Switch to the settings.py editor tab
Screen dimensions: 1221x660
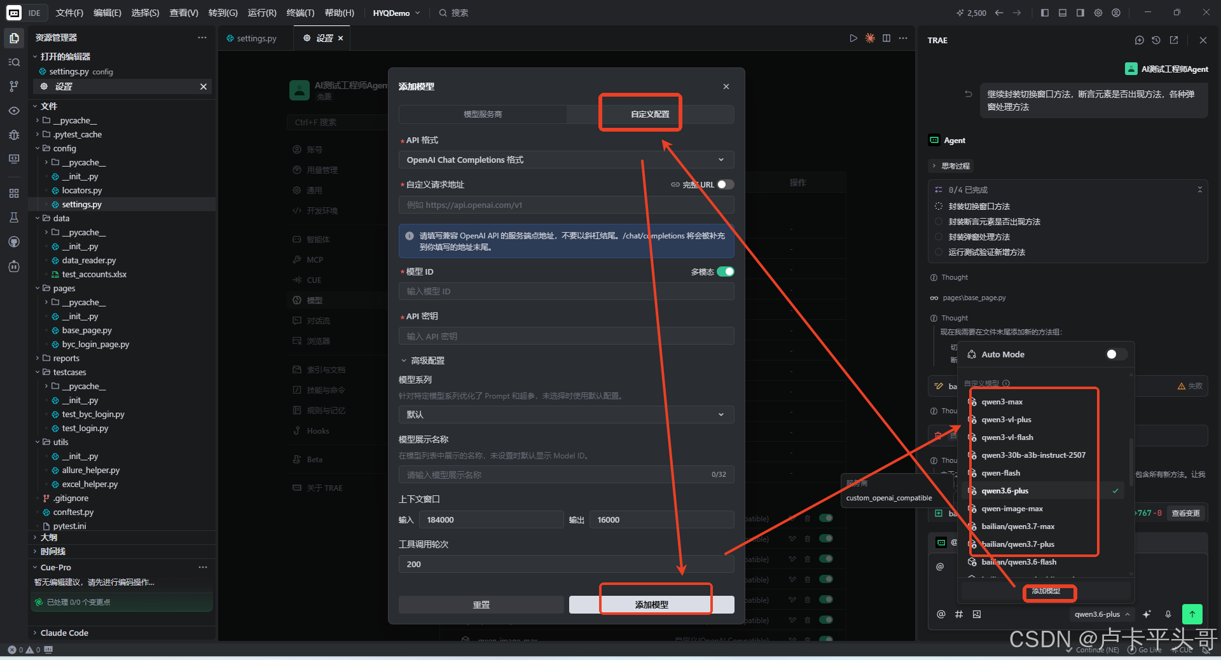256,38
